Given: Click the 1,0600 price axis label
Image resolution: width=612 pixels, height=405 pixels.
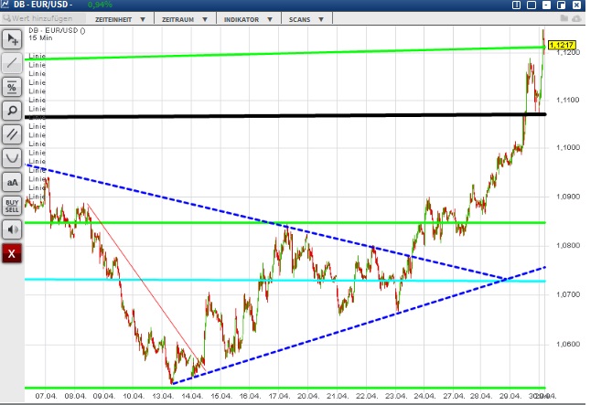Looking at the screenshot, I should coord(568,344).
